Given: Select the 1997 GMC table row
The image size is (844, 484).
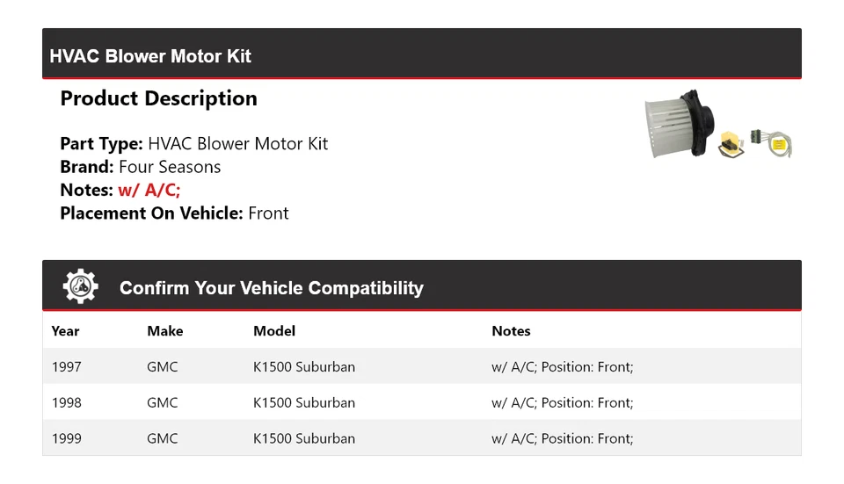Looking at the screenshot, I should [422, 366].
